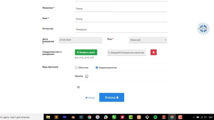Click the Windows taskbar search box
The image size is (214, 120).
click(22, 117)
